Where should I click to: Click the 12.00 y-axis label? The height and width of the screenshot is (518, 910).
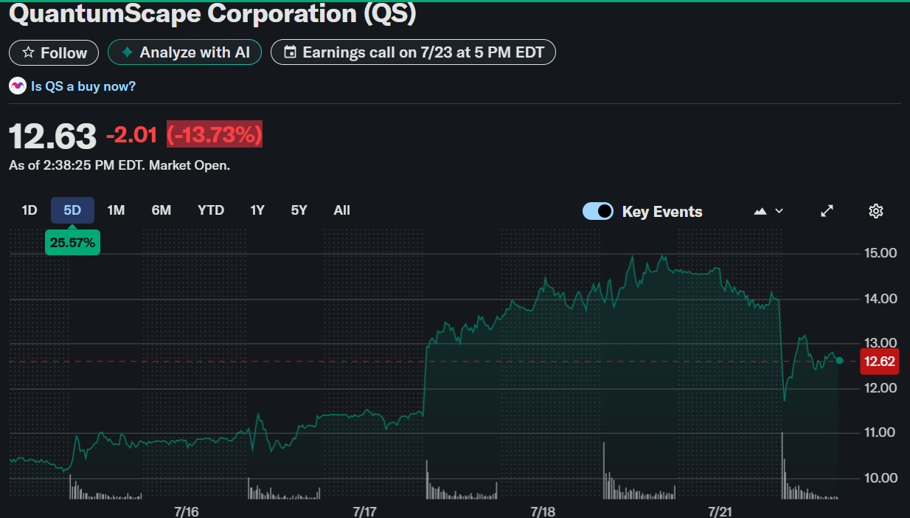coord(881,387)
